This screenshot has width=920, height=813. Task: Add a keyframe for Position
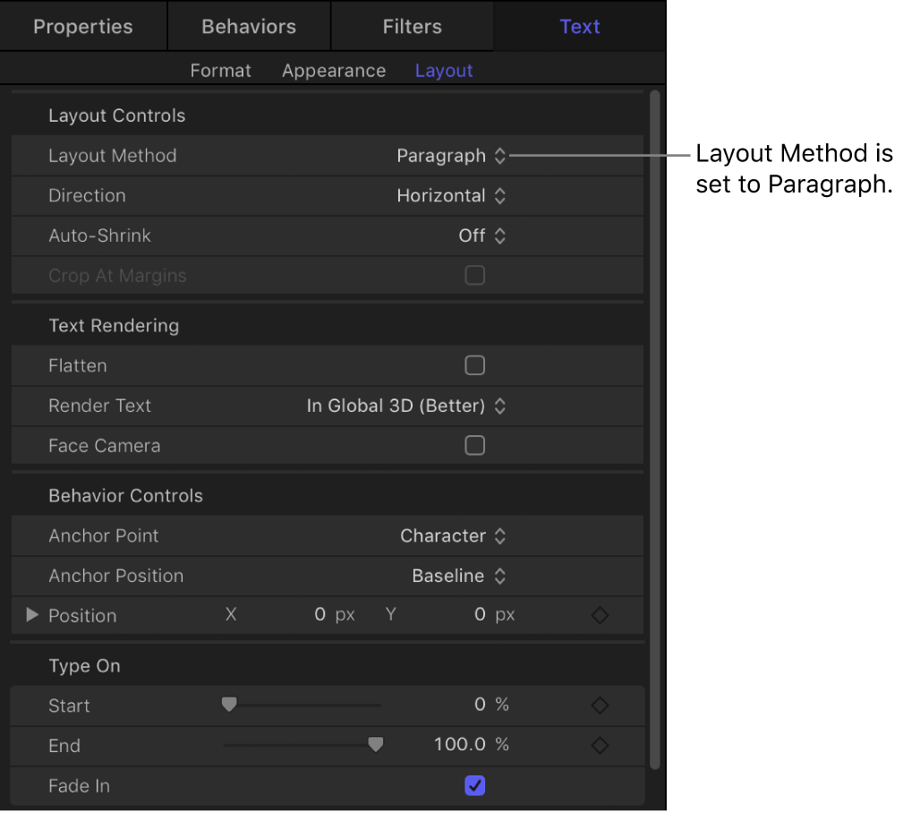(600, 615)
